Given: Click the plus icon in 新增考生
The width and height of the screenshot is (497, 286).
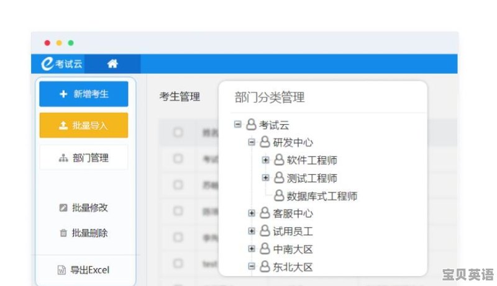Looking at the screenshot, I should (x=63, y=94).
